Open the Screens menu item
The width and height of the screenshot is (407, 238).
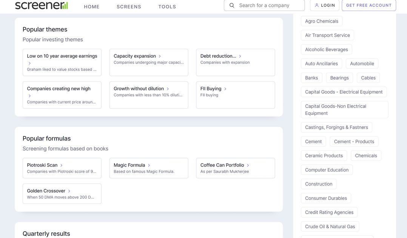pos(129,6)
